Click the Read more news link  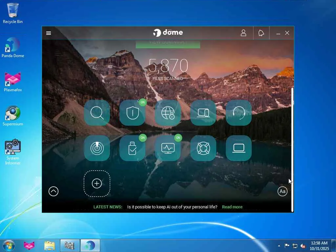pos(232,207)
